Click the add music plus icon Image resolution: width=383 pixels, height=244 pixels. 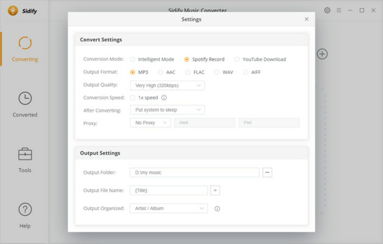click(322, 54)
